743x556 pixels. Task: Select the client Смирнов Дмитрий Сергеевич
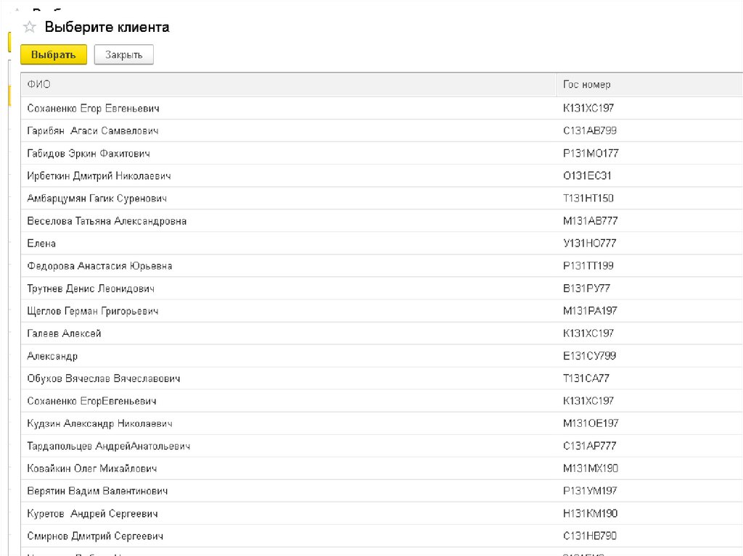(x=95, y=536)
